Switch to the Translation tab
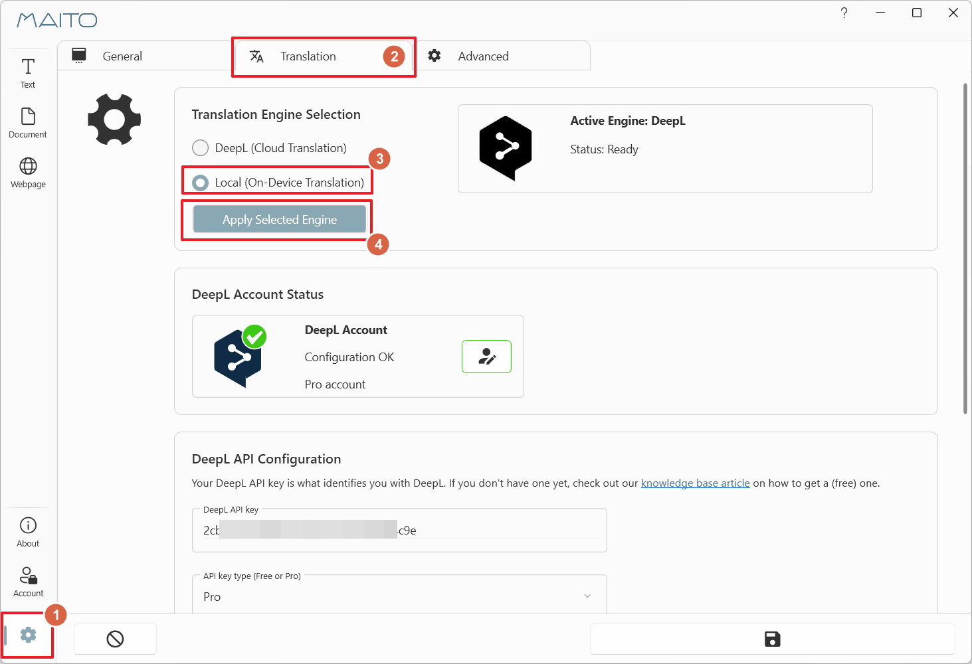 coord(308,56)
